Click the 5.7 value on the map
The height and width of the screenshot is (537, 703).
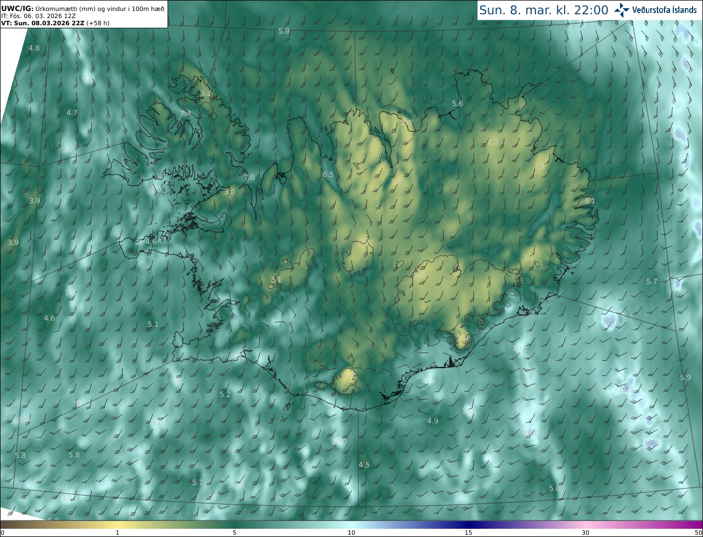click(652, 282)
